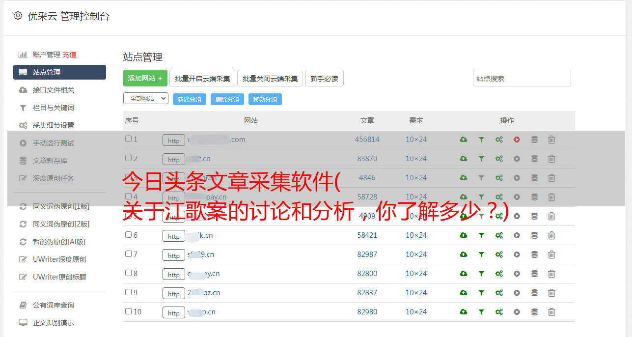Click 批量开启云端采集 button
This screenshot has width=632, height=337.
click(x=202, y=78)
